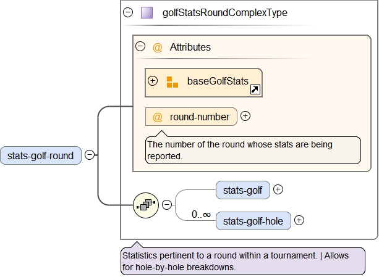Follow the baseGolfStats reference arrow icon
This screenshot has height=277, width=379.
pyautogui.click(x=255, y=90)
